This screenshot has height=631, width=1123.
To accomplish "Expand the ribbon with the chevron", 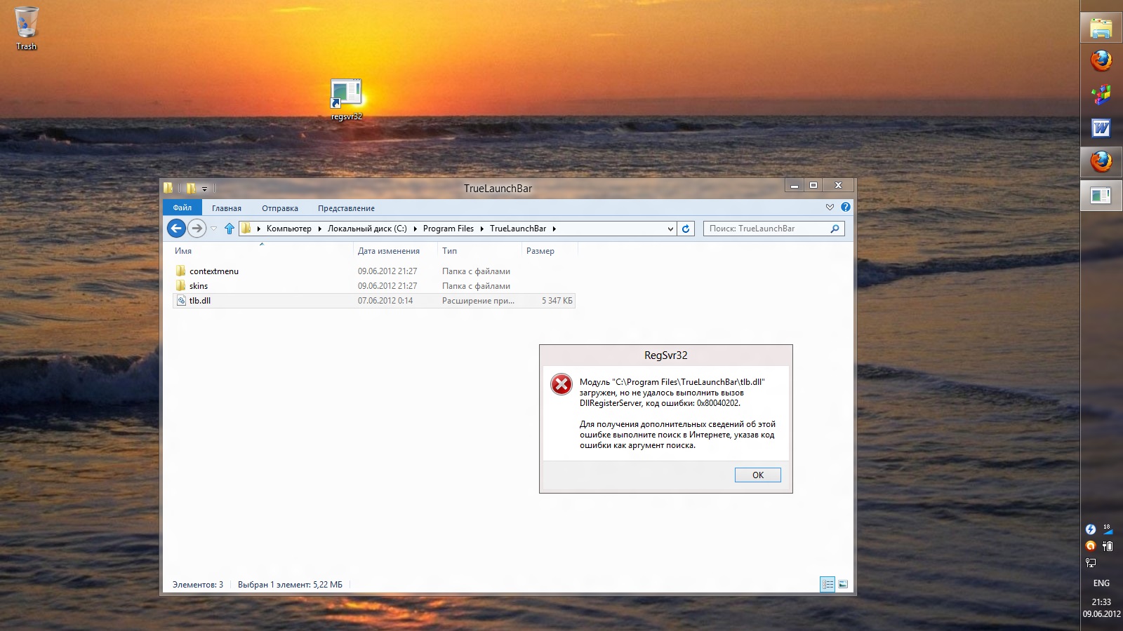I will [830, 207].
